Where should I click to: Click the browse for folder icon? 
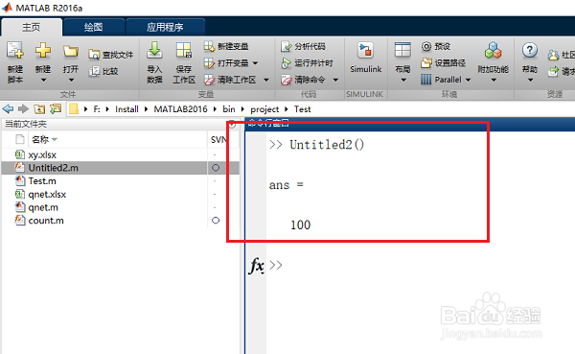tap(56, 108)
